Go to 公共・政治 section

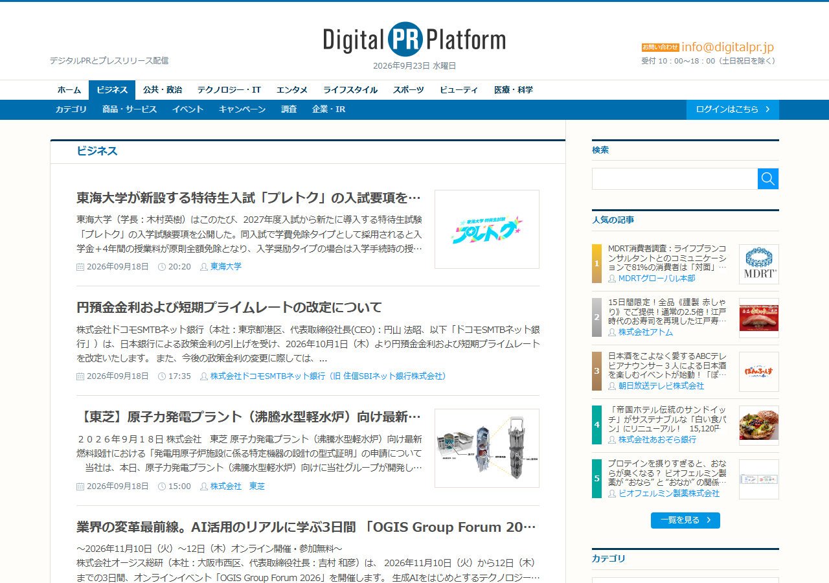point(163,90)
